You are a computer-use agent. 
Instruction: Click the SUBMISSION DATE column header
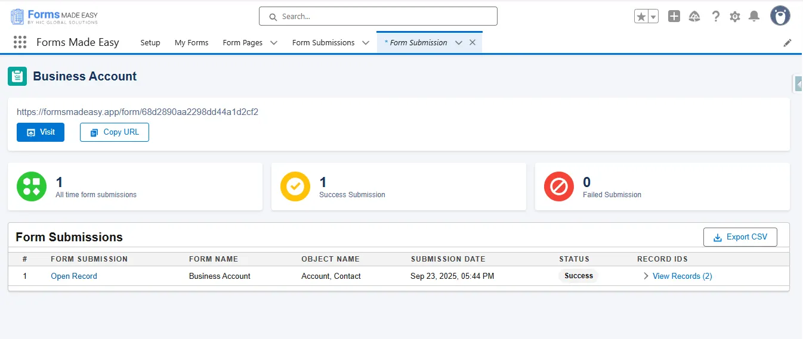(448, 259)
